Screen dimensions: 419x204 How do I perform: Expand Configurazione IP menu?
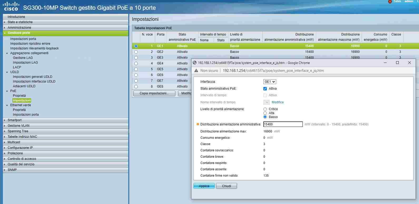(66, 148)
